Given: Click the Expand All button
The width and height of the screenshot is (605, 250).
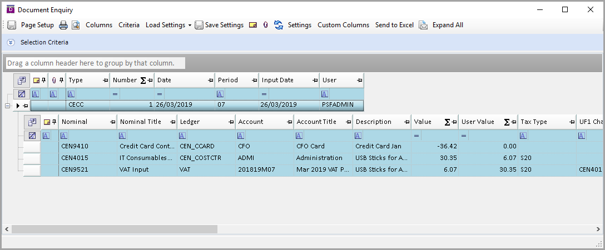Looking at the screenshot, I should click(x=448, y=25).
